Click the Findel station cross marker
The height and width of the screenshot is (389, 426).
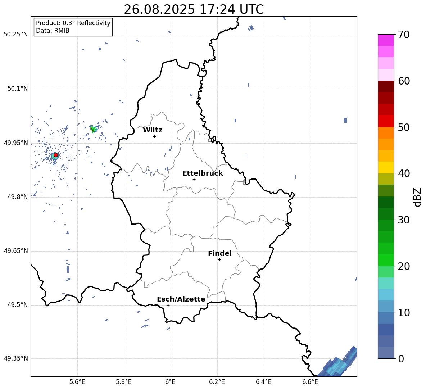(x=219, y=259)
